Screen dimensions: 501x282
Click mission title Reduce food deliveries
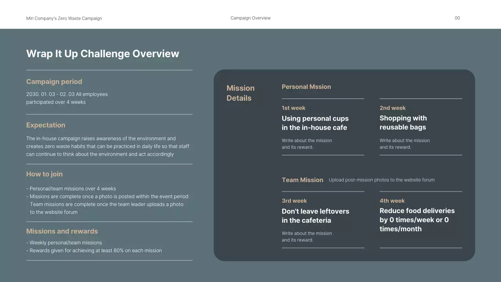click(417, 220)
